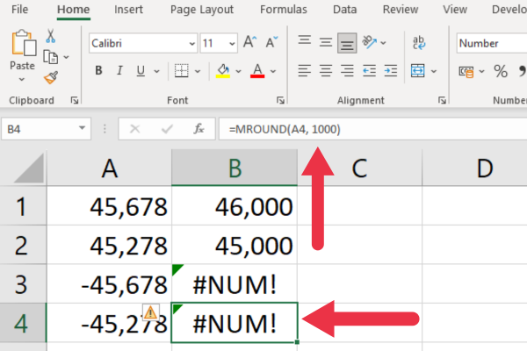Click the Insert Function fx icon
This screenshot has height=351, width=527.
[x=199, y=129]
